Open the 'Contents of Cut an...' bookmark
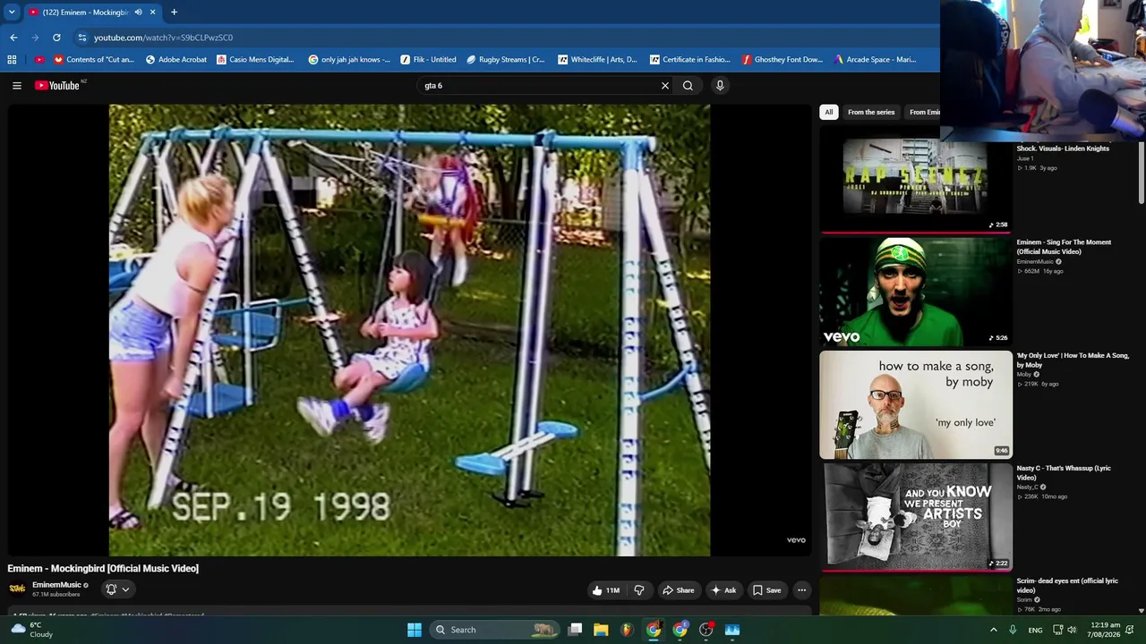 click(94, 60)
